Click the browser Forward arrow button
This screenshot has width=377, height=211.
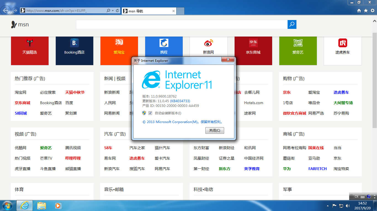point(15,11)
